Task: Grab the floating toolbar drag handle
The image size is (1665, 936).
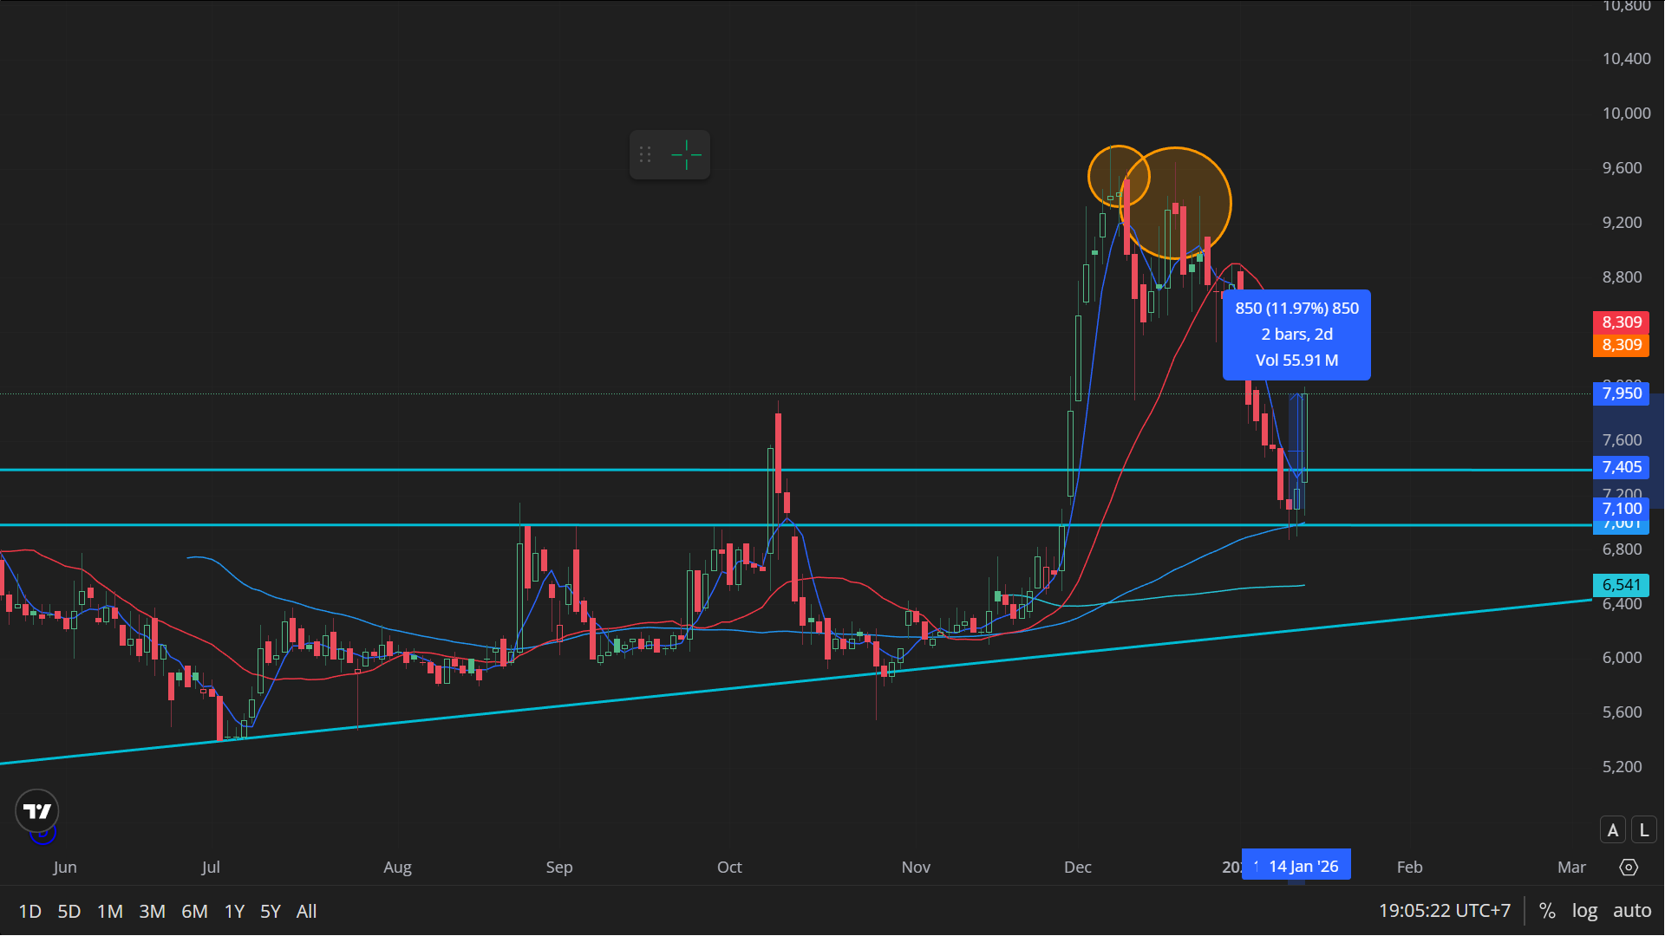Action: tap(645, 155)
